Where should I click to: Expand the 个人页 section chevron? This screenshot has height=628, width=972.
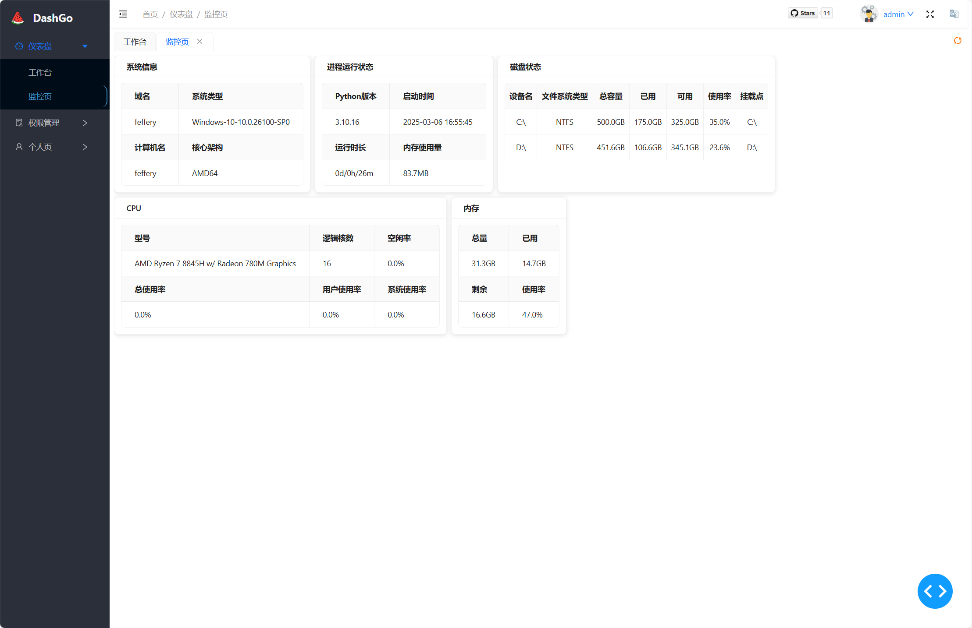pyautogui.click(x=85, y=147)
